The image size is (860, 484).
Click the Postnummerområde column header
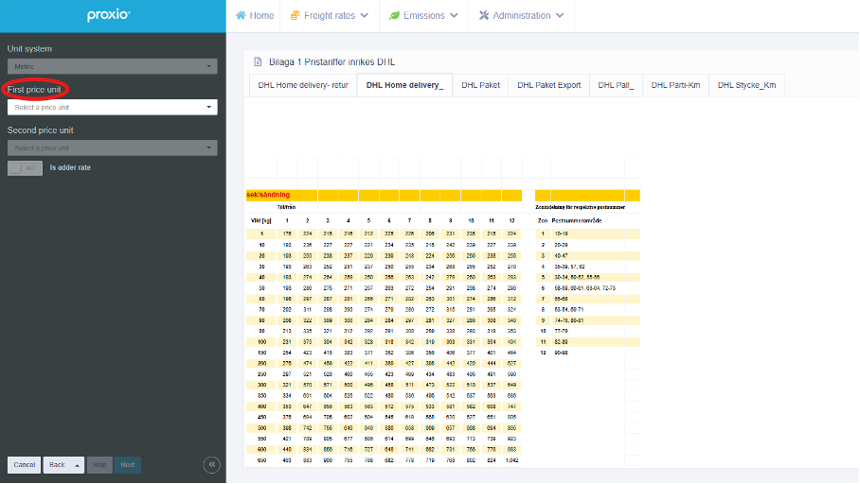point(577,220)
